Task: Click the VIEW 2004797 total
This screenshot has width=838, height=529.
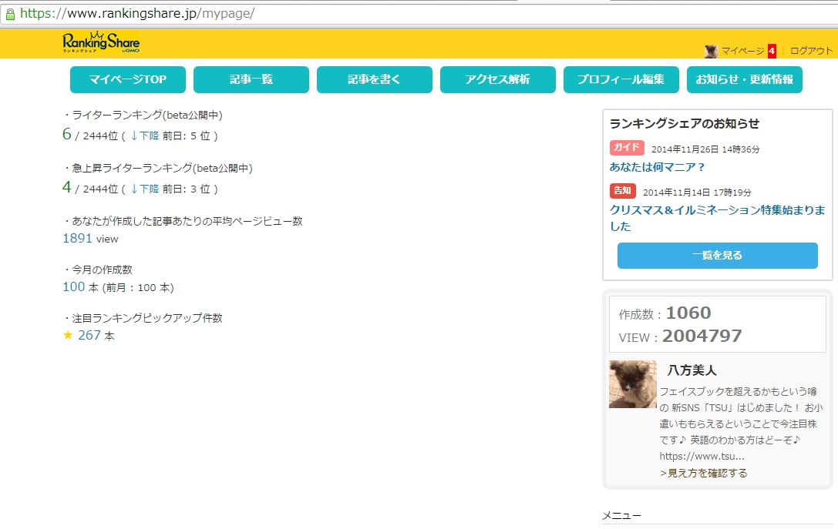Action: click(x=680, y=336)
